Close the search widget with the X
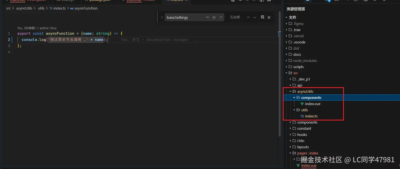400x169 pixels. point(269,17)
